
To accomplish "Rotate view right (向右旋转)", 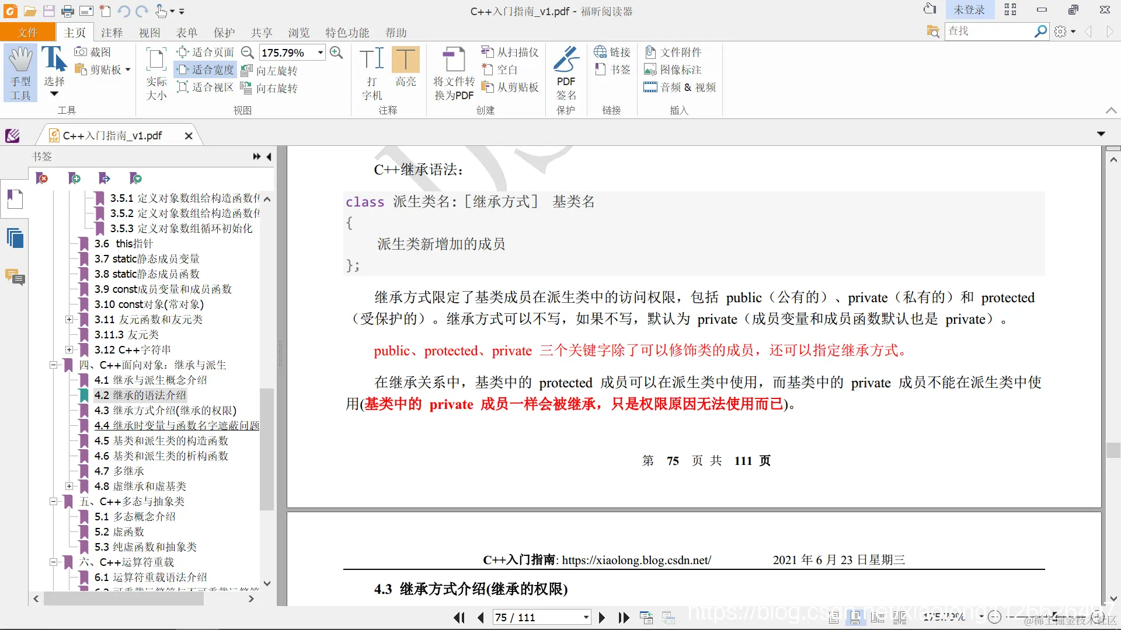I will [269, 88].
